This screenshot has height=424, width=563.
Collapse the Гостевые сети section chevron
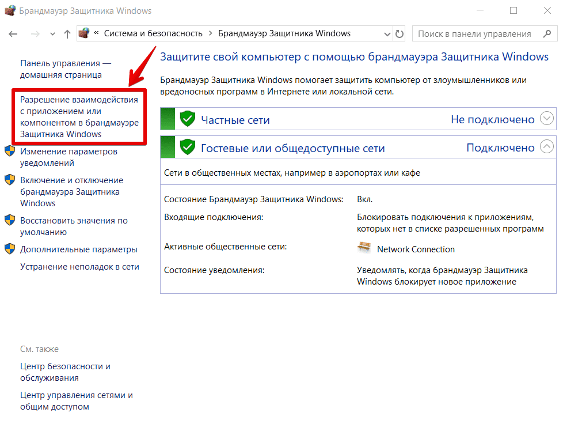[546, 147]
